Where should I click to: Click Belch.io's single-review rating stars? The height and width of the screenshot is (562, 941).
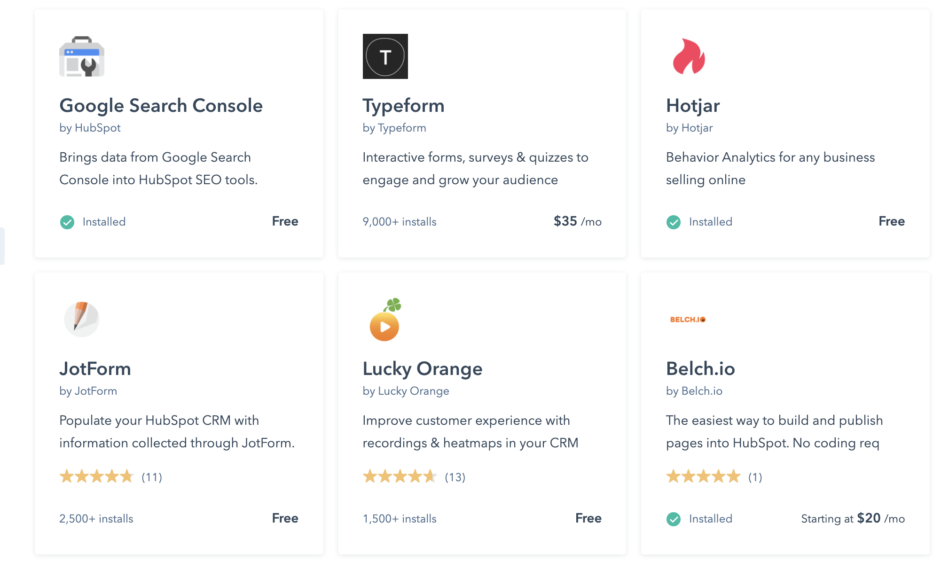[x=703, y=476]
